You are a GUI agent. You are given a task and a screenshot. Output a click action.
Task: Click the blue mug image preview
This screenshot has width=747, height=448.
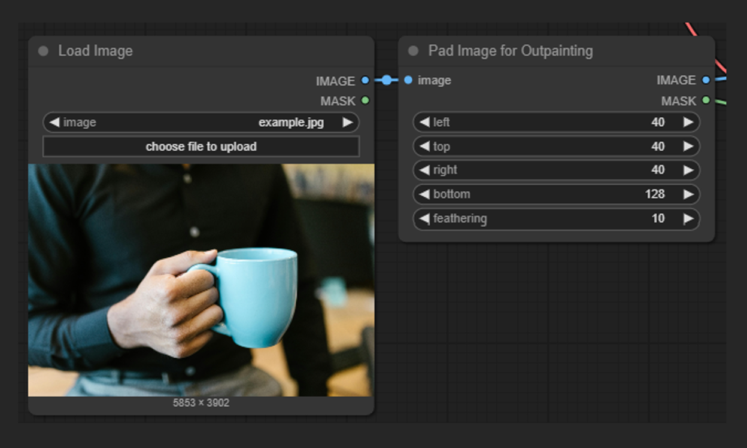pos(201,280)
